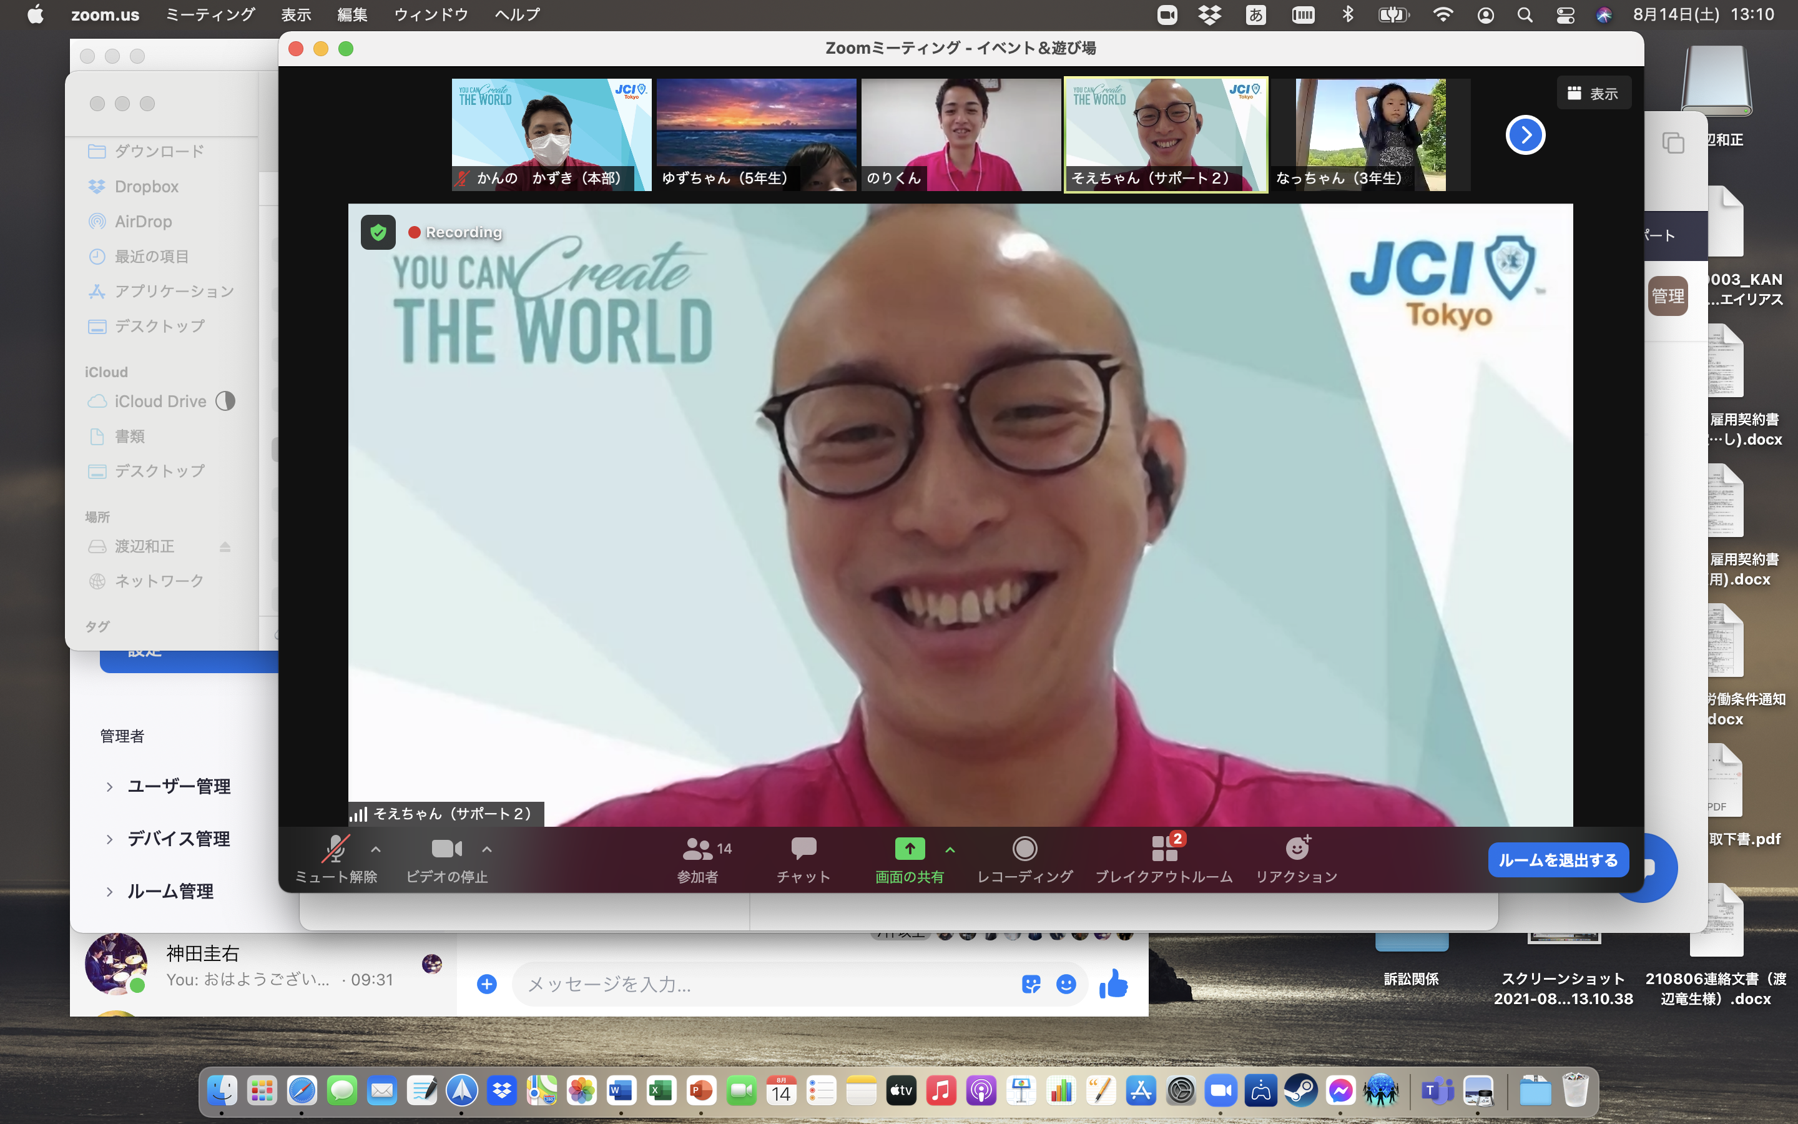Open the ウィンドウ menu

431,15
